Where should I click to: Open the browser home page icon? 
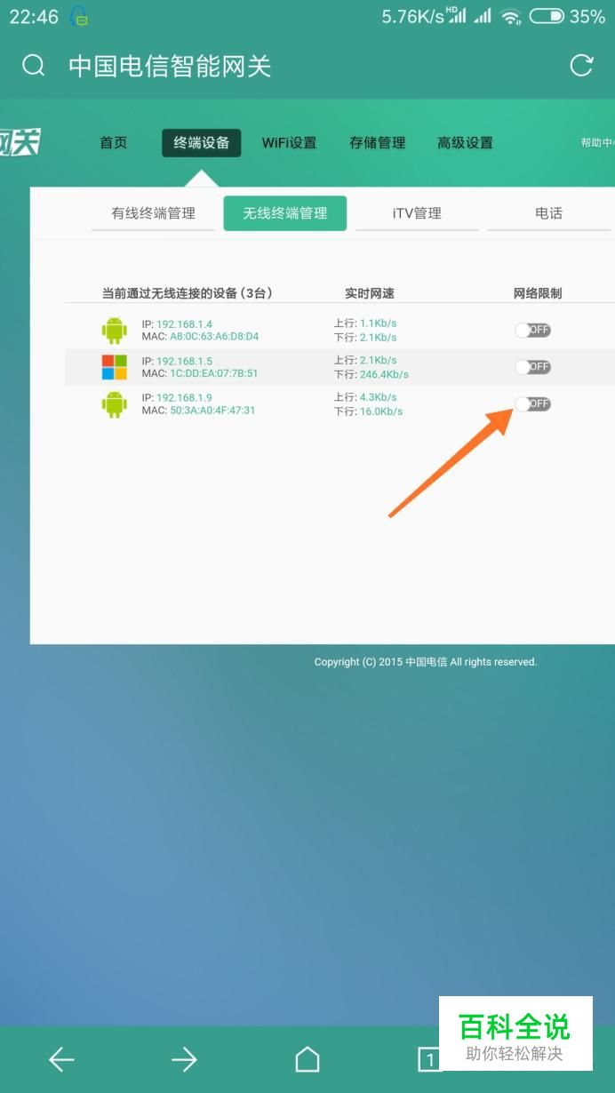(x=307, y=1058)
